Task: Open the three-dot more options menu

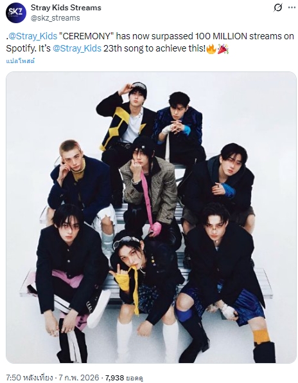Action: [x=292, y=8]
